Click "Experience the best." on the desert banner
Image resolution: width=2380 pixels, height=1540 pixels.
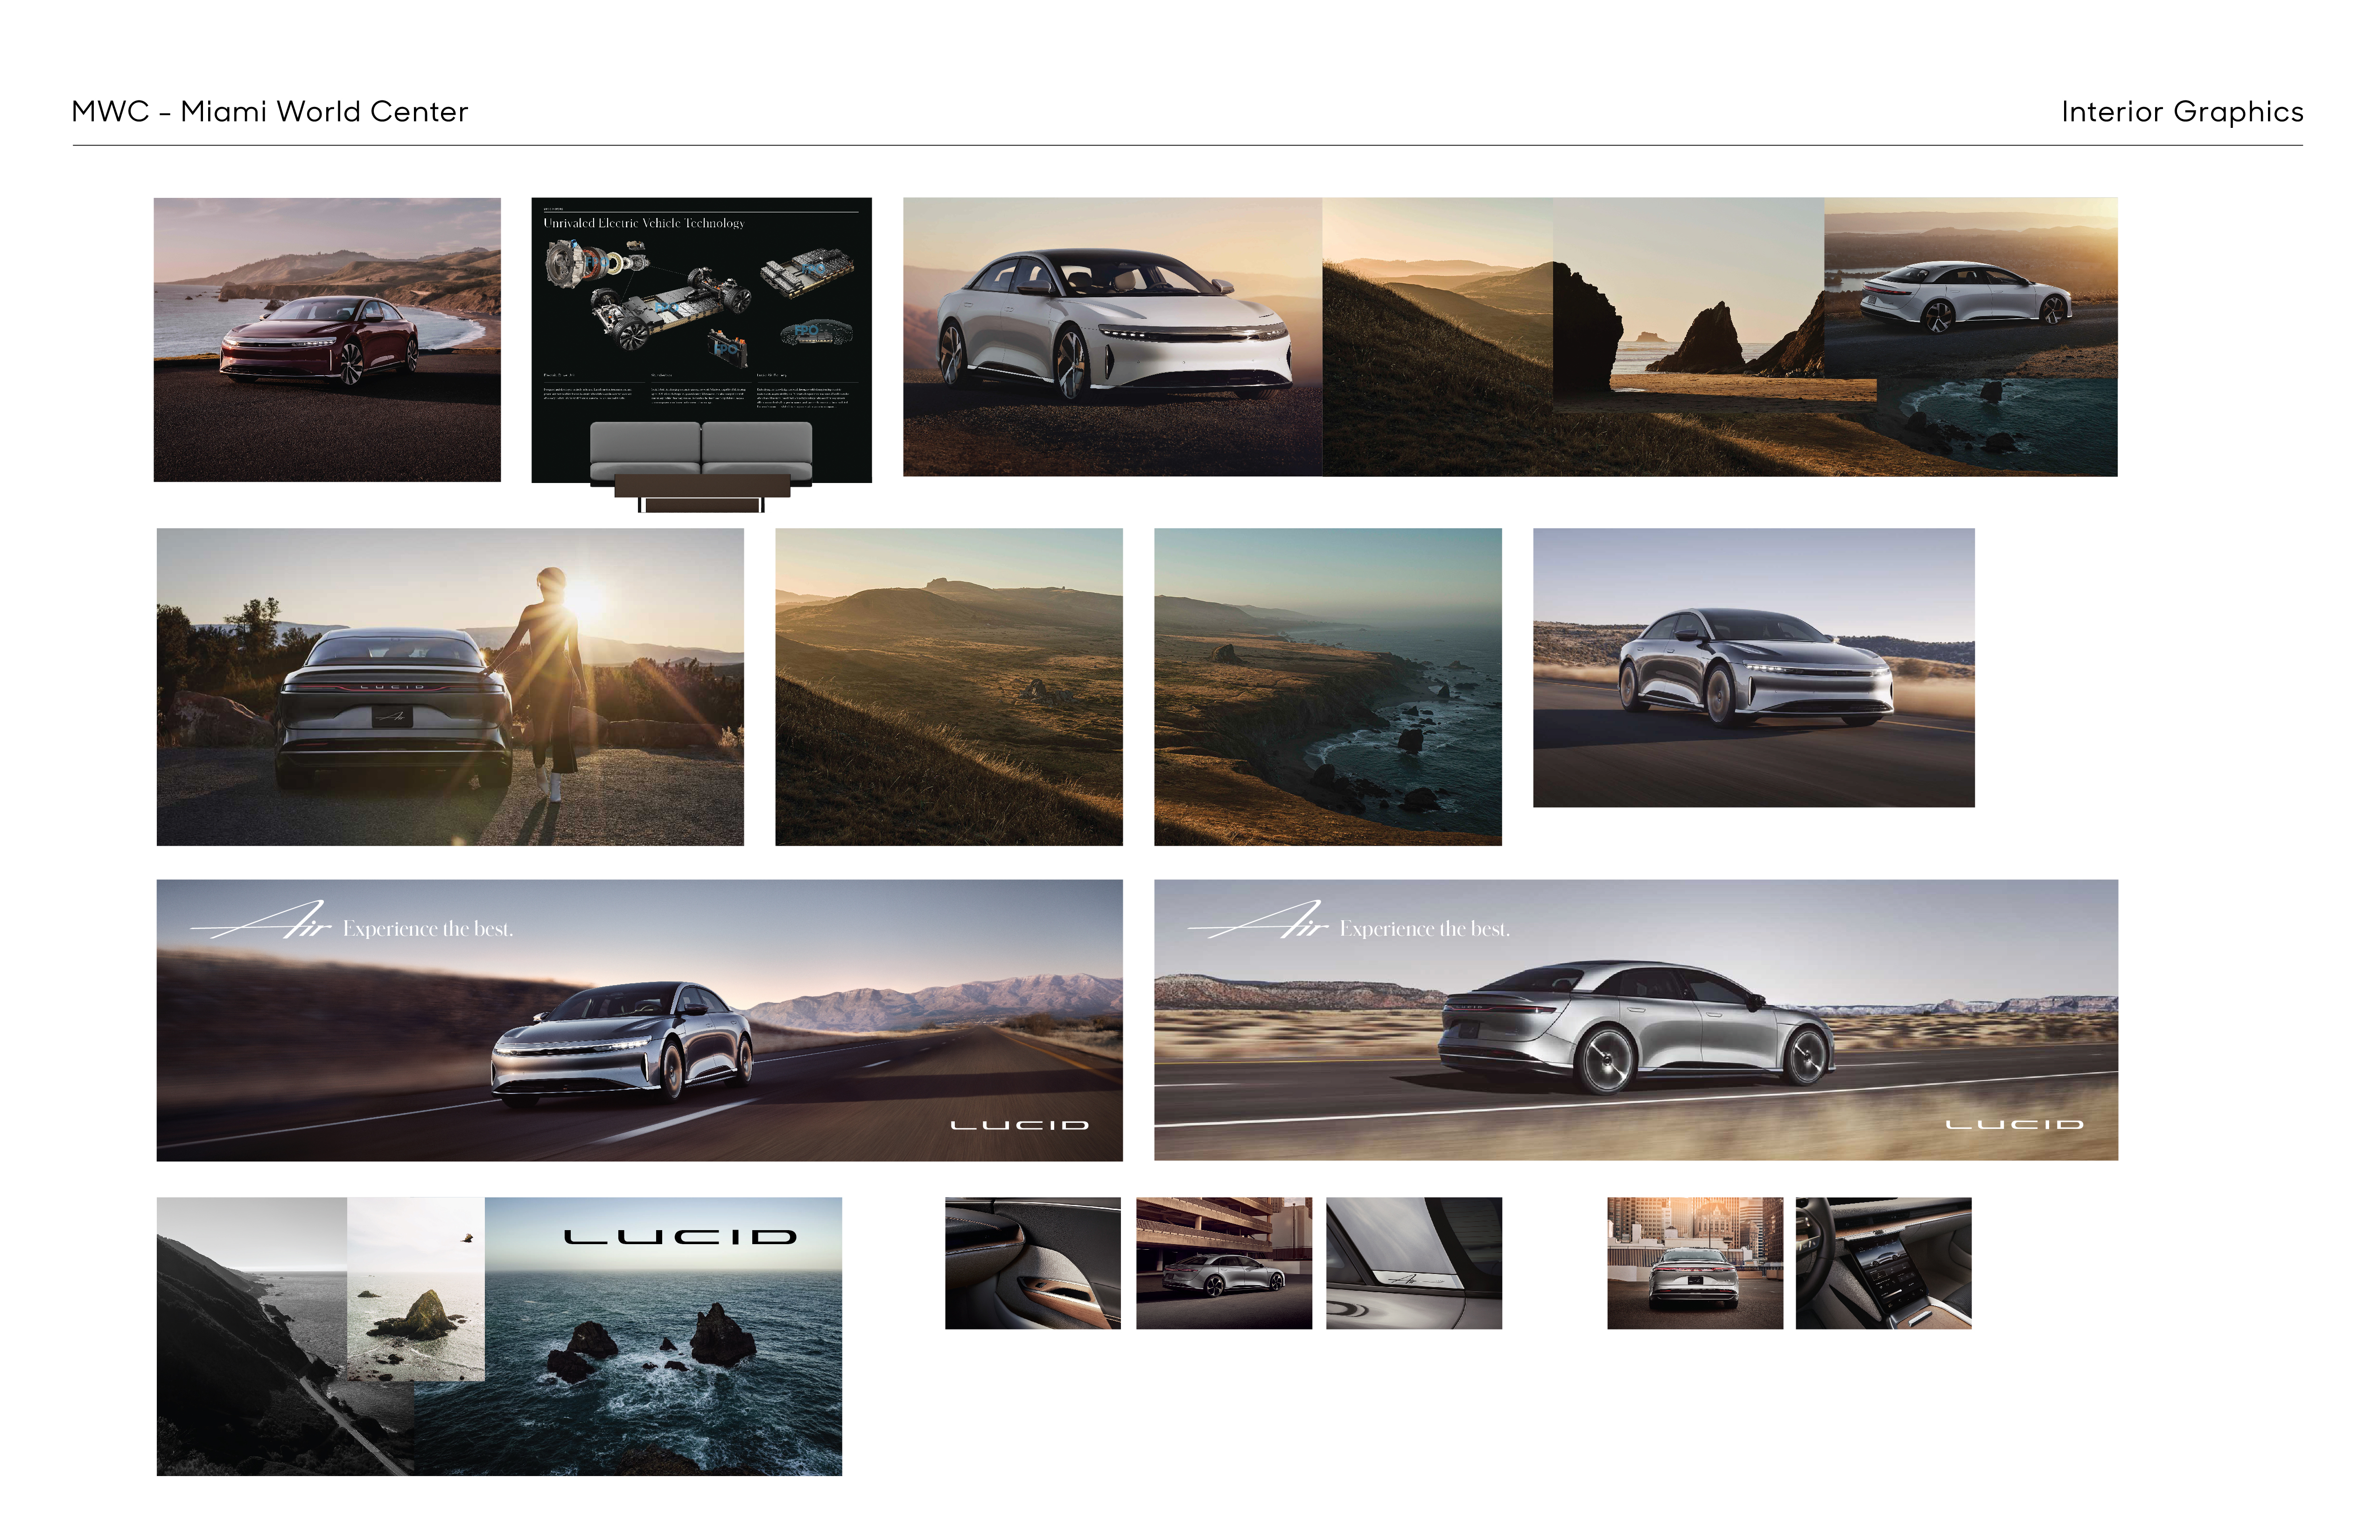click(1425, 929)
